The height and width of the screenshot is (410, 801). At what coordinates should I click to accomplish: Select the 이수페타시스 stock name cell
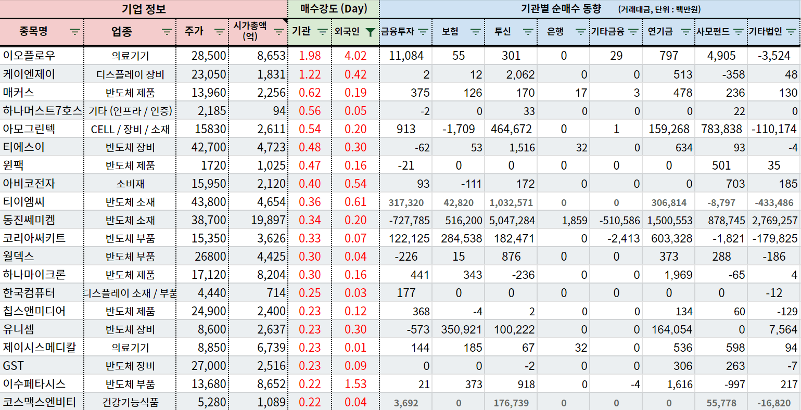coord(41,383)
